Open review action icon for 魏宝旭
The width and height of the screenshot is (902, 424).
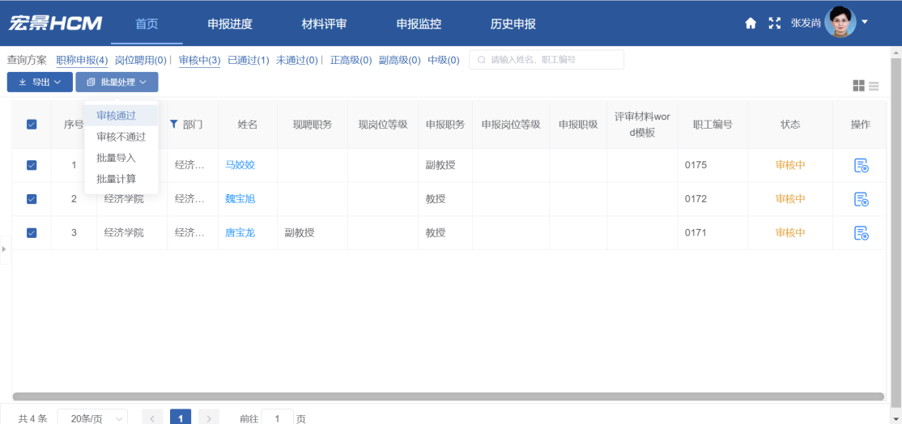click(861, 199)
